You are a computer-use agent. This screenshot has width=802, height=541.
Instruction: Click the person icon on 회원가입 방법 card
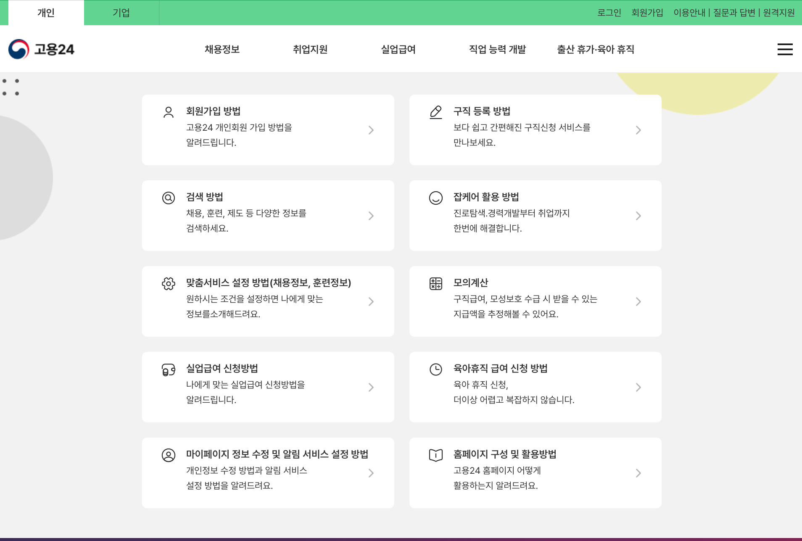(169, 112)
